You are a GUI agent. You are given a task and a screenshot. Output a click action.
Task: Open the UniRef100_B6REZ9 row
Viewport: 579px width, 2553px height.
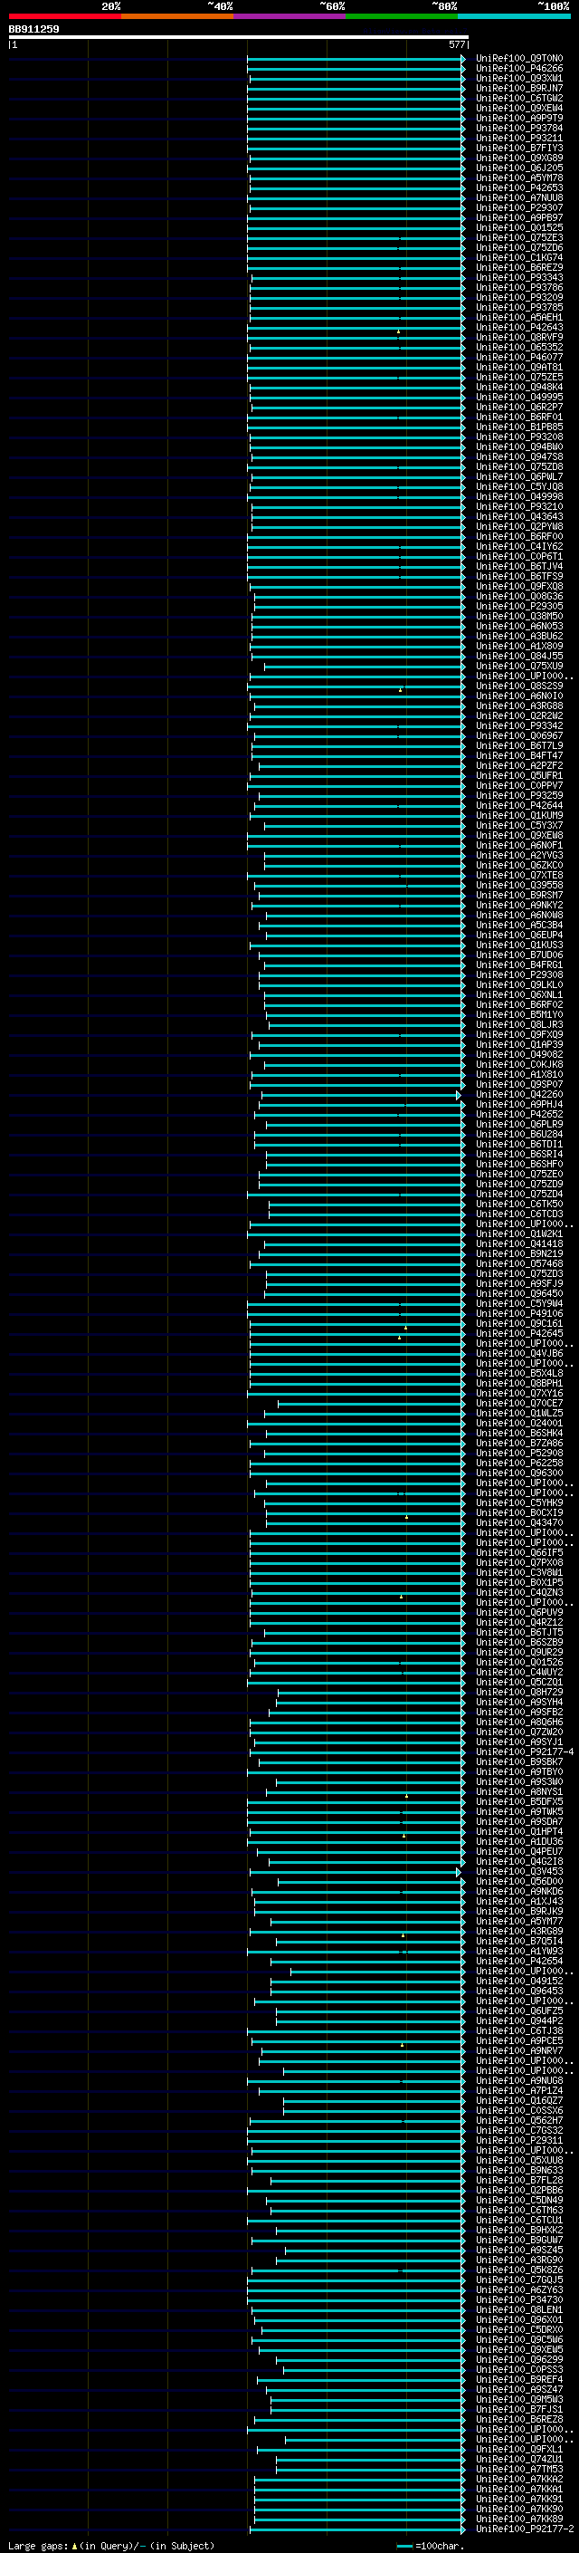pyautogui.click(x=519, y=267)
